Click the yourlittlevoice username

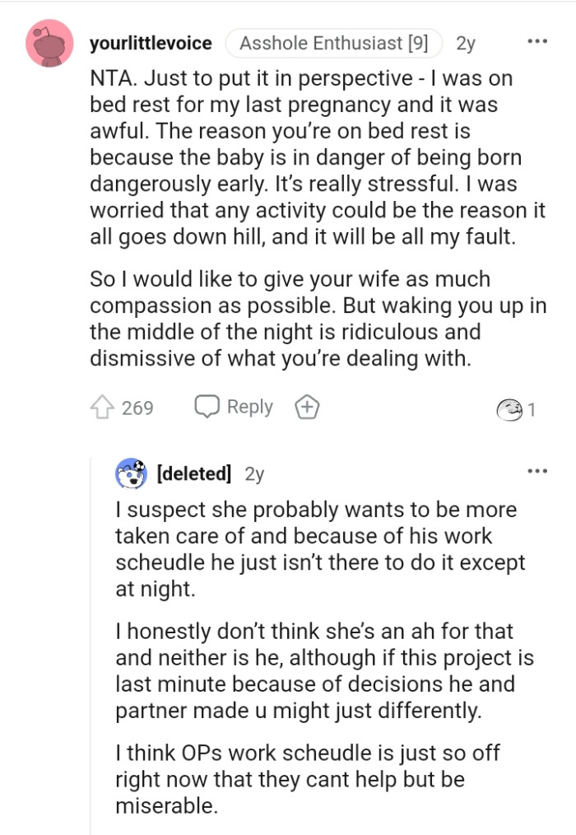151,43
